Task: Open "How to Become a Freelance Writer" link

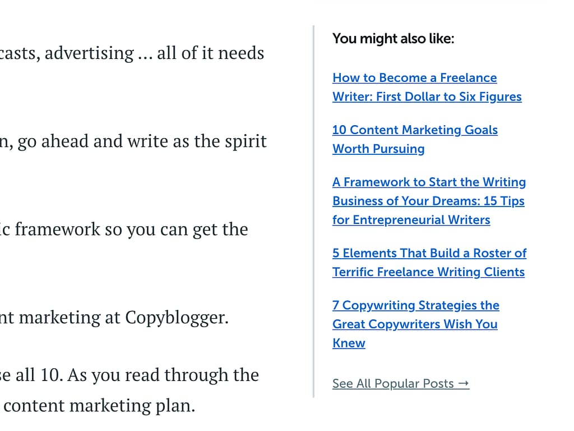Action: 414,78
